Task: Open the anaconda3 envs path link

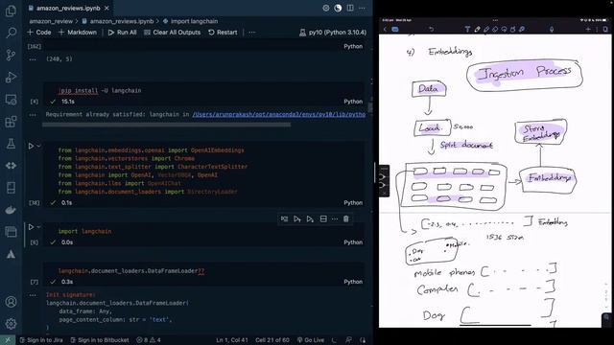Action: pos(279,115)
